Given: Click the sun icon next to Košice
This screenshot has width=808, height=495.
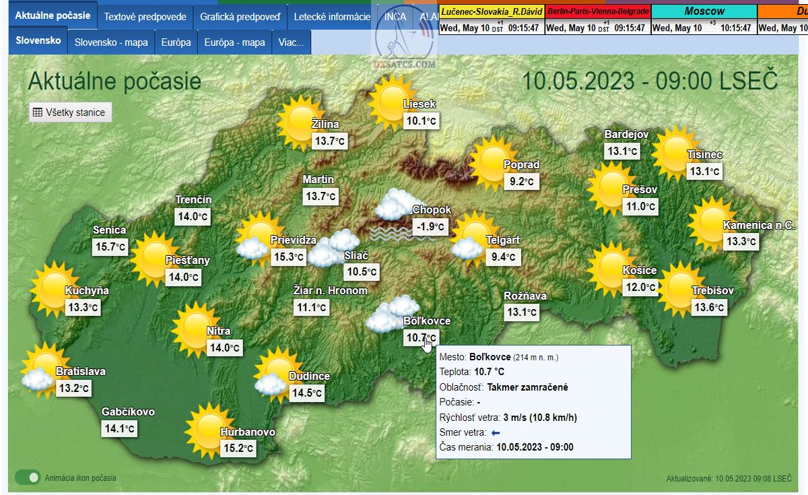Looking at the screenshot, I should coord(609,269).
